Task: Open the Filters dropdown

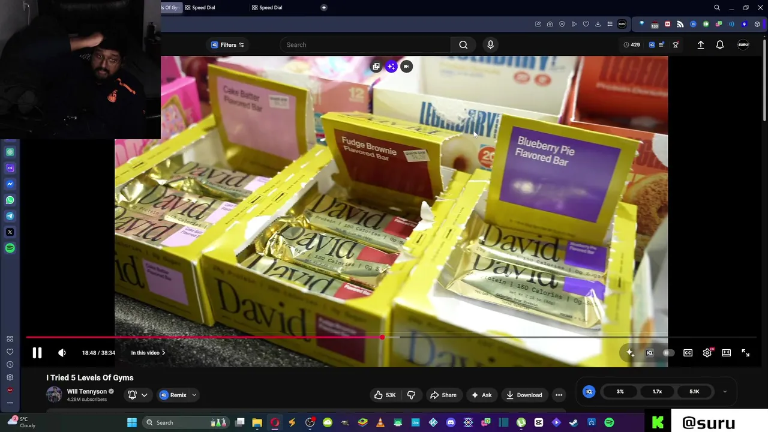Action: pyautogui.click(x=227, y=44)
